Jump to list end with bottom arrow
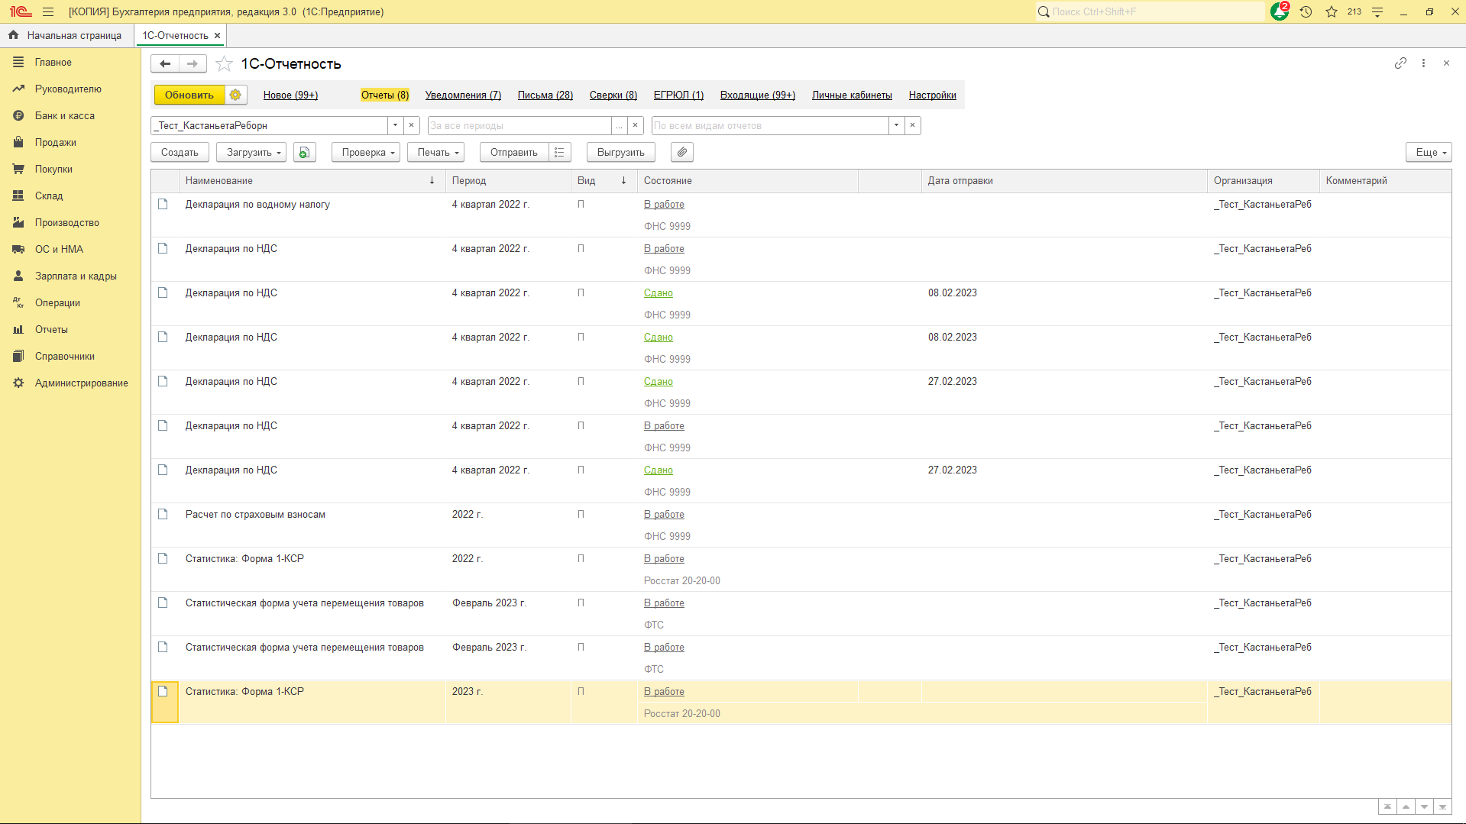Screen dimensions: 1466x824 point(1442,807)
